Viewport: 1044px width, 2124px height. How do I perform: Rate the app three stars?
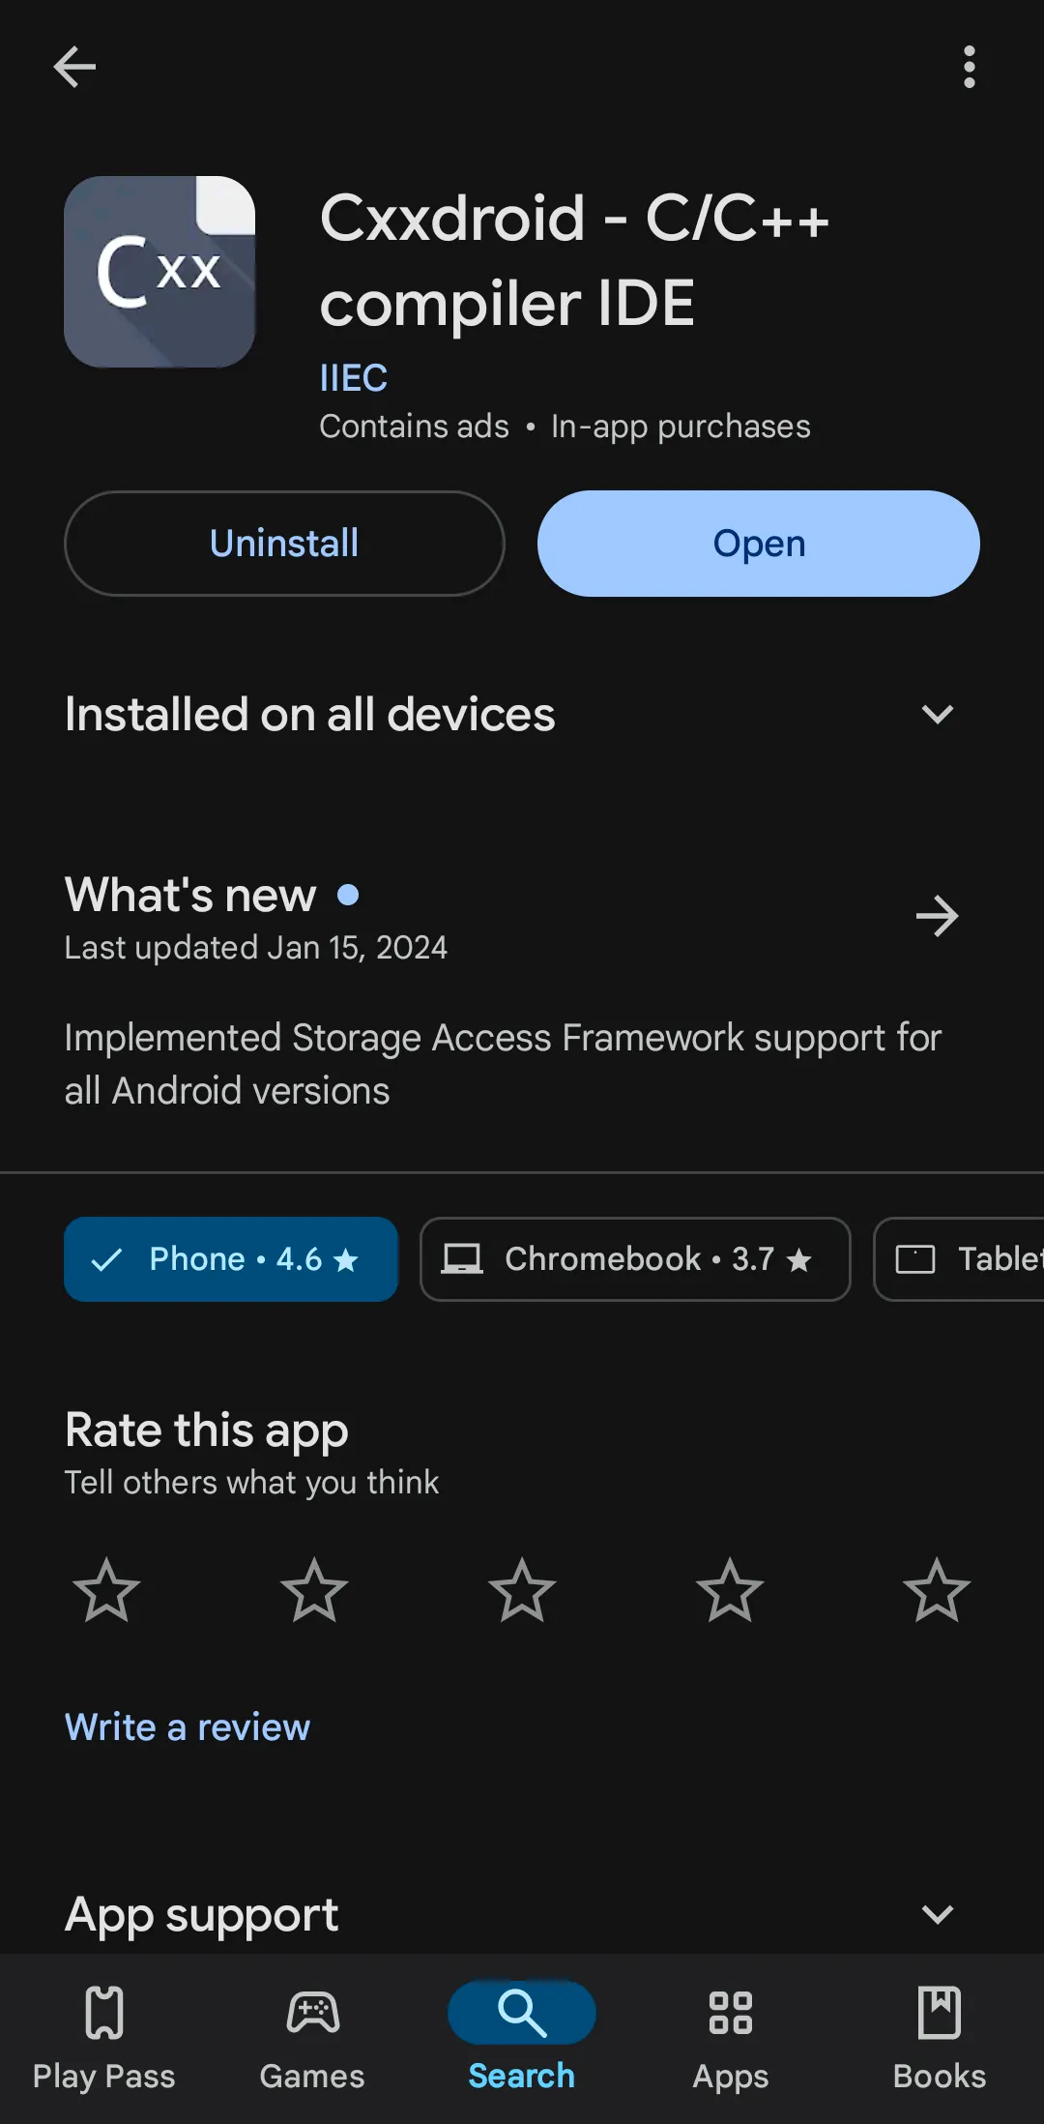click(x=522, y=1590)
